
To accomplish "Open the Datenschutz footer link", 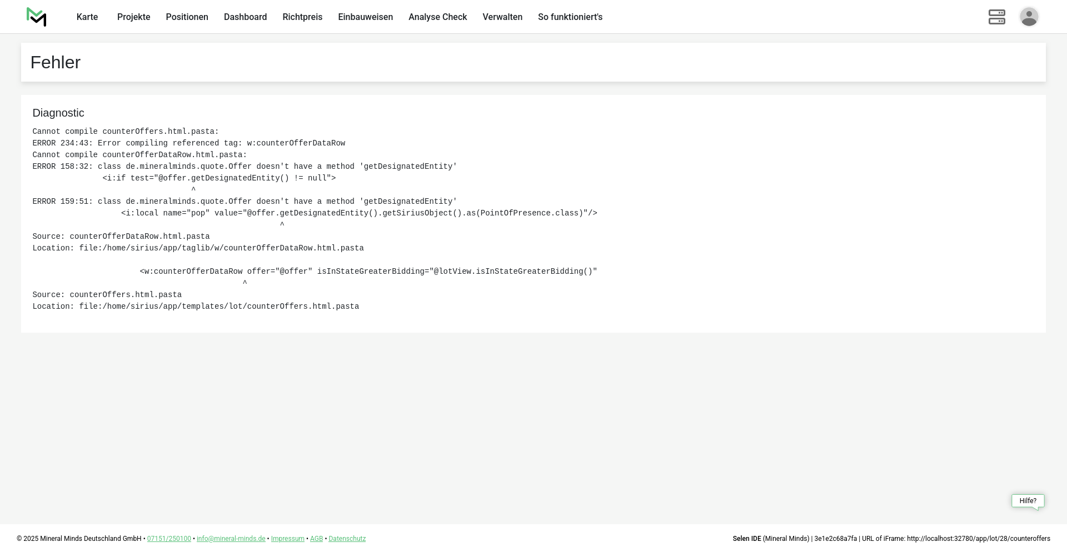I will pos(347,539).
